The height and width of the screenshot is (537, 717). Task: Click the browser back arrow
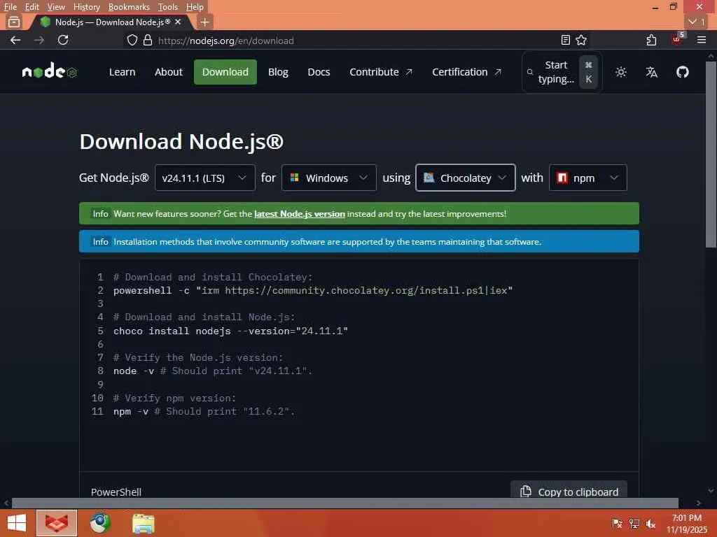(x=15, y=40)
